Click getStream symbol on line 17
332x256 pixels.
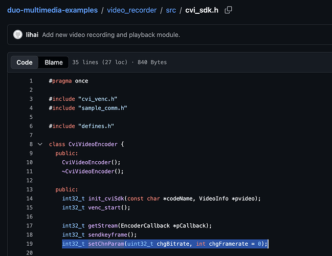coord(103,225)
